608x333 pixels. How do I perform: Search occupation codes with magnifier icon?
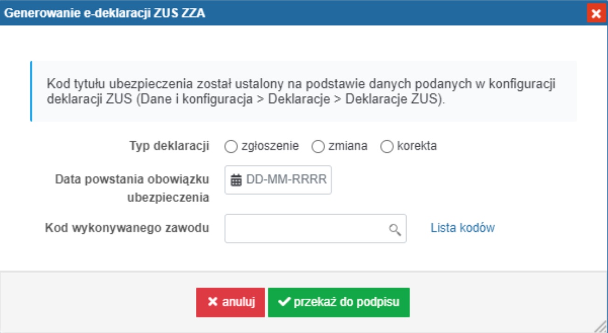coord(395,229)
